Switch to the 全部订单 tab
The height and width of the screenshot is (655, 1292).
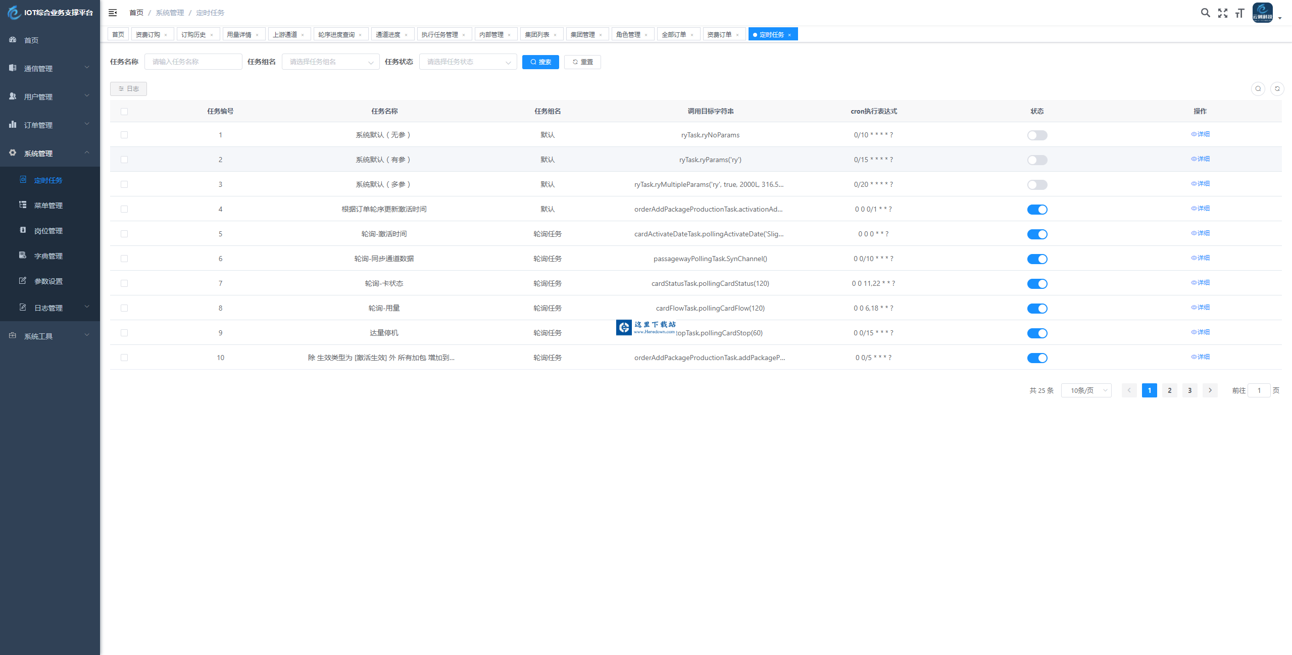coord(674,35)
